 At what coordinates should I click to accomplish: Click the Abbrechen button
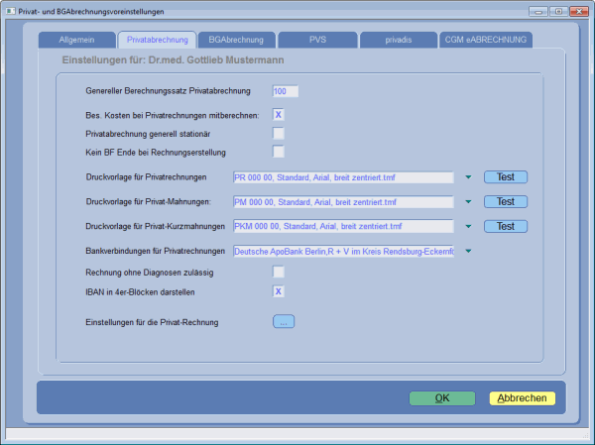(x=522, y=398)
